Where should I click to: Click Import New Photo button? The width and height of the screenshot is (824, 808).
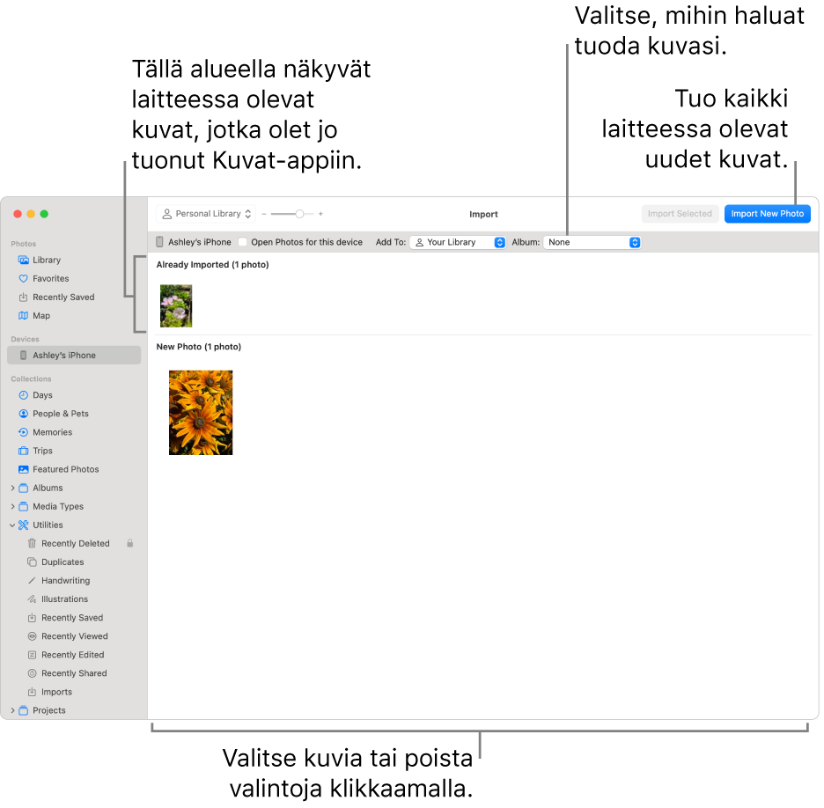point(769,215)
